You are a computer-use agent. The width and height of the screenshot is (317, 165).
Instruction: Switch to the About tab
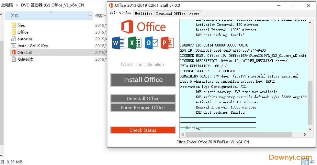(x=194, y=14)
